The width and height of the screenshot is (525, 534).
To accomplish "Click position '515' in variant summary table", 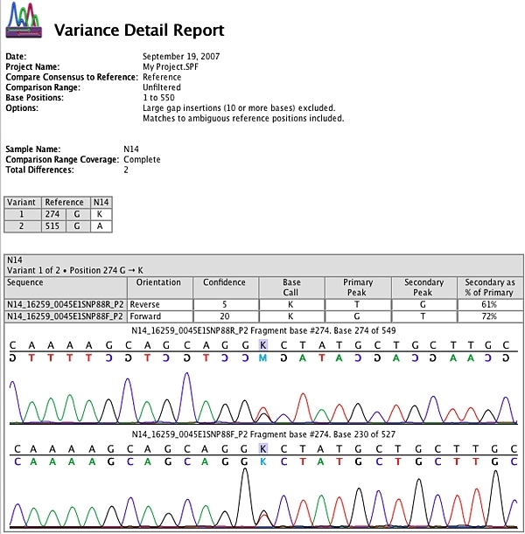I will (x=53, y=226).
